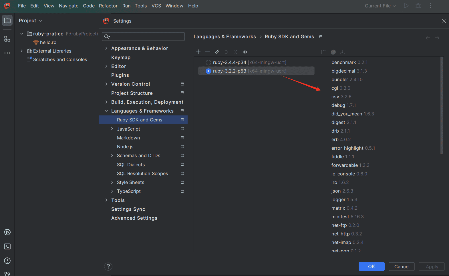Focus the Settings search field
This screenshot has height=276, width=449.
pyautogui.click(x=143, y=37)
